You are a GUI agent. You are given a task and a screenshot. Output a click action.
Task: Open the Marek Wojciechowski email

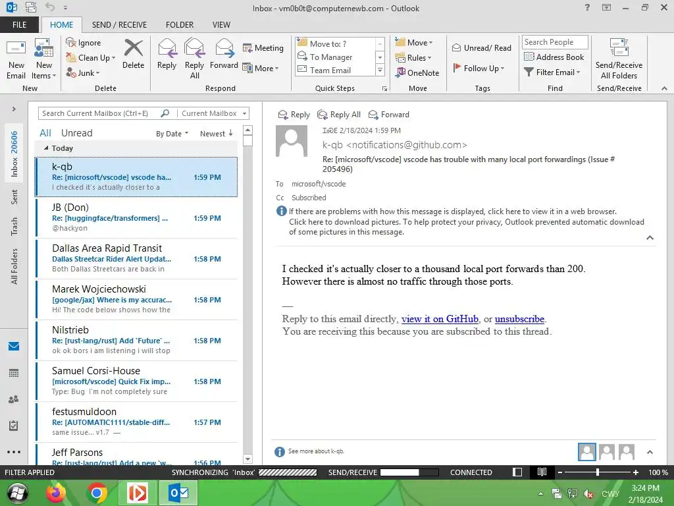[136, 300]
